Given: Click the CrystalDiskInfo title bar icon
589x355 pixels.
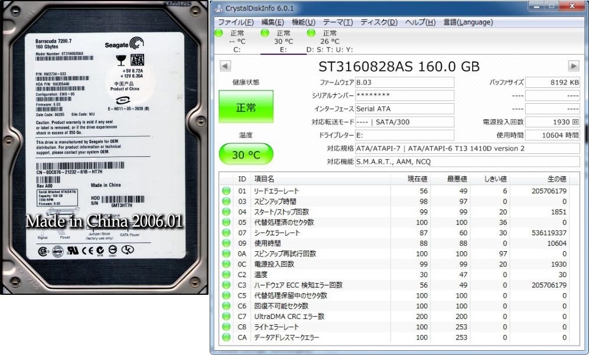Looking at the screenshot, I should click(218, 8).
